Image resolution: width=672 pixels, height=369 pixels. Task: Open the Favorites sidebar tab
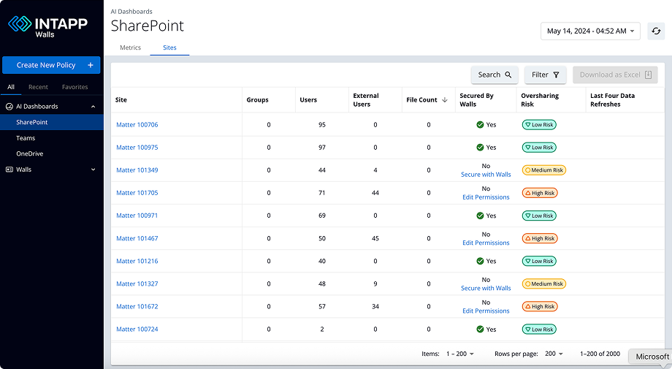point(75,87)
